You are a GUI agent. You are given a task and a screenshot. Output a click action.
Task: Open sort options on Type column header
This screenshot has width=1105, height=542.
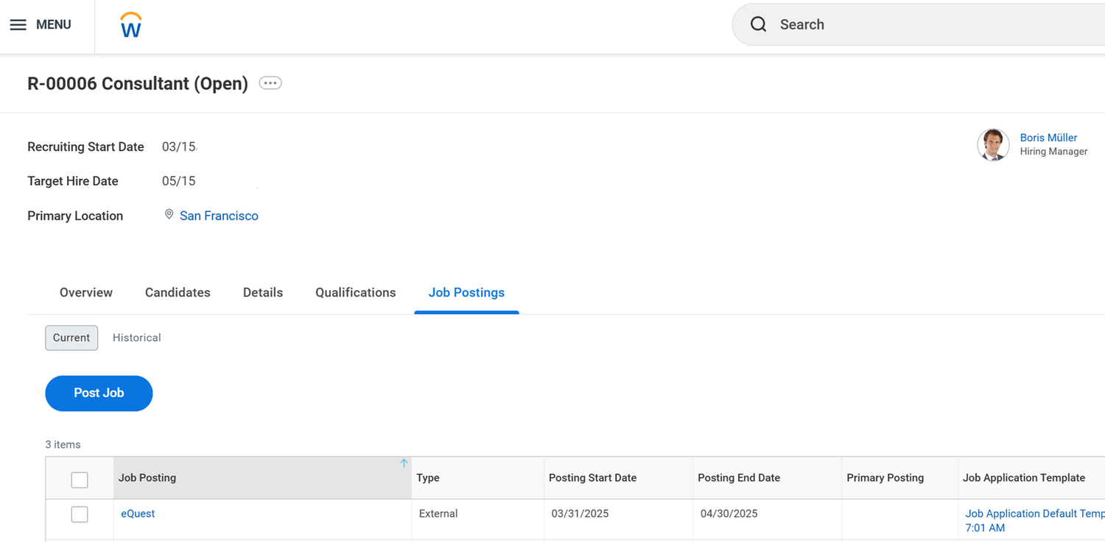[x=427, y=477]
